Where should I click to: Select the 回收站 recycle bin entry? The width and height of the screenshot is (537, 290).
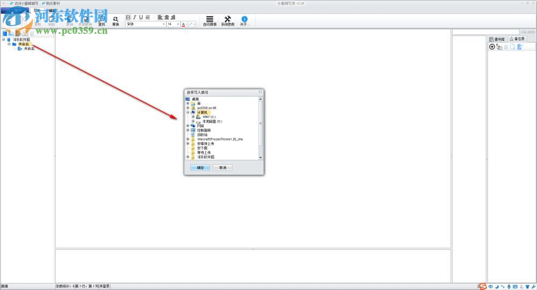point(202,135)
